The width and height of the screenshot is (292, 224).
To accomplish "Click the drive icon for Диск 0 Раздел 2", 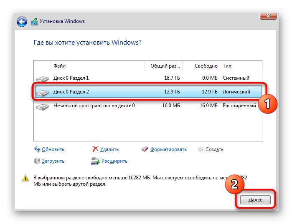I will 42,93.
